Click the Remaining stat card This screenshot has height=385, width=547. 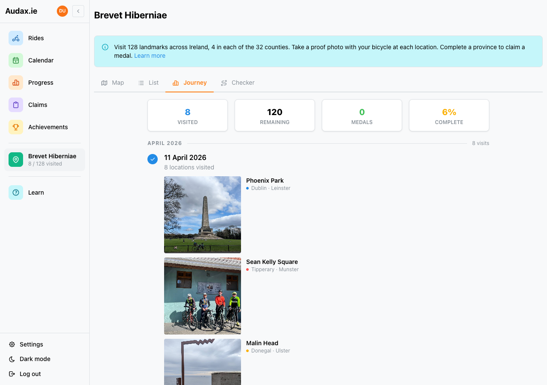(x=275, y=115)
